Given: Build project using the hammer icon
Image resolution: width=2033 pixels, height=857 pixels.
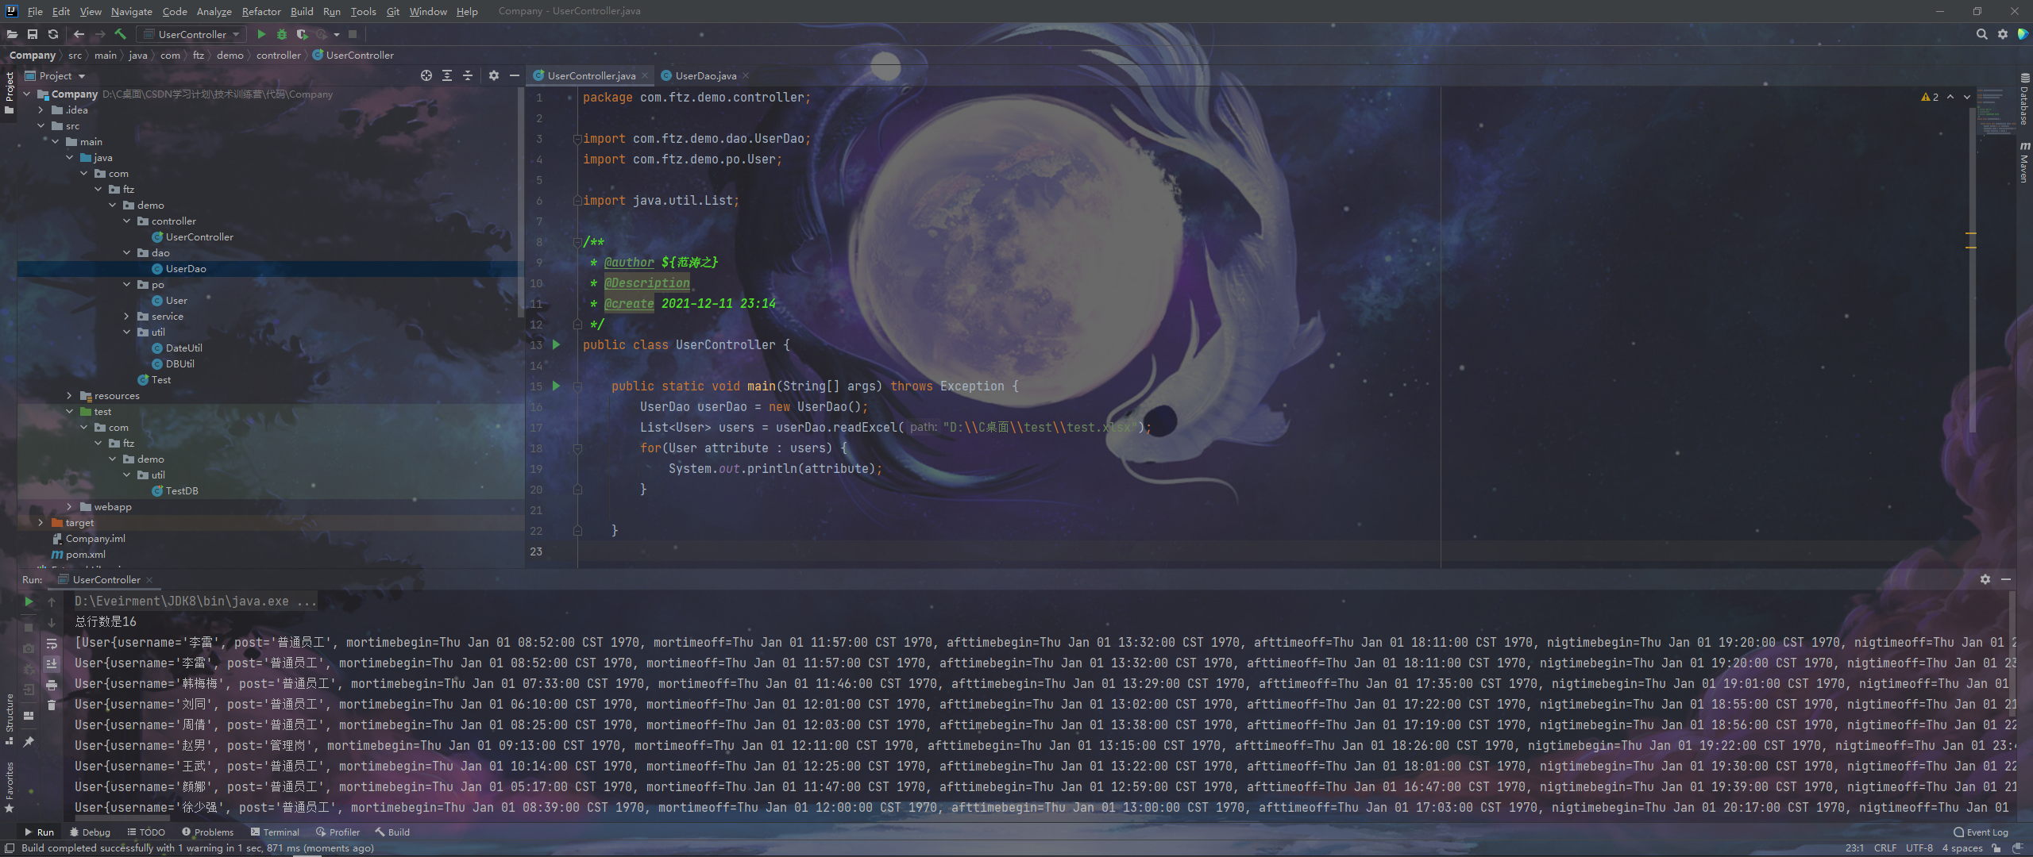Looking at the screenshot, I should [121, 34].
